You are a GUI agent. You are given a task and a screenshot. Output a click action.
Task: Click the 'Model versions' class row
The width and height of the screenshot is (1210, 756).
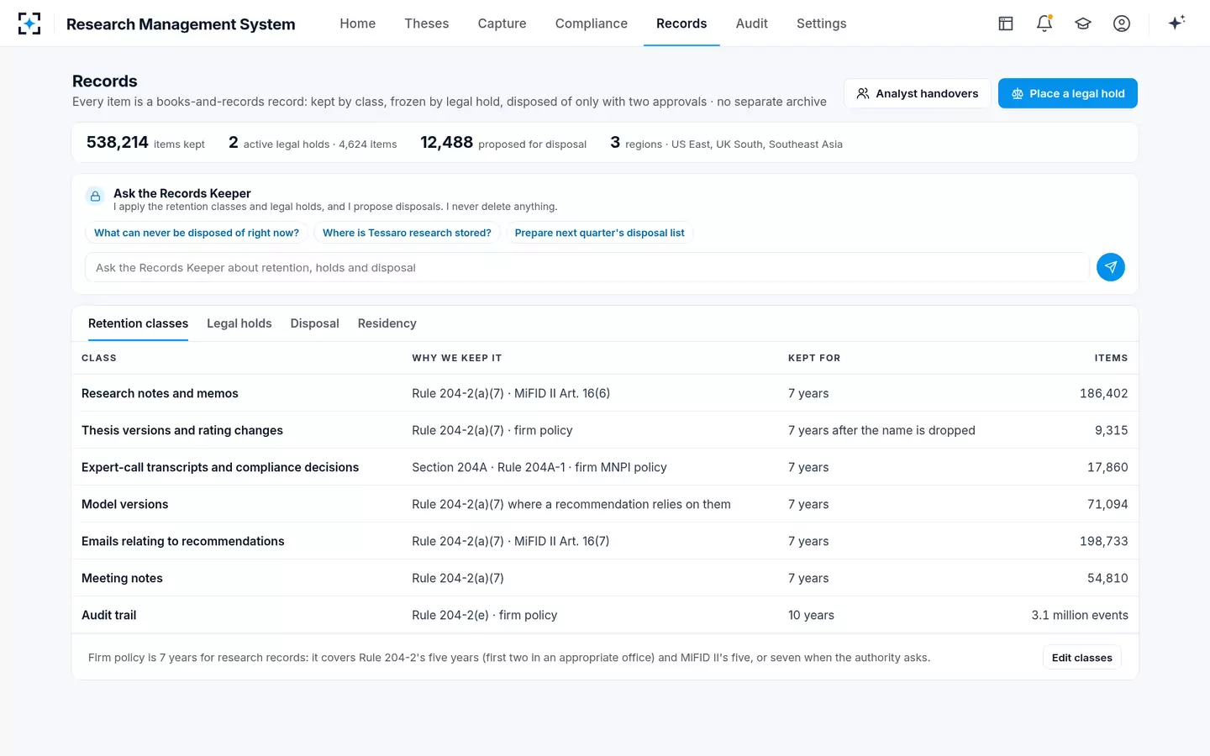point(605,504)
